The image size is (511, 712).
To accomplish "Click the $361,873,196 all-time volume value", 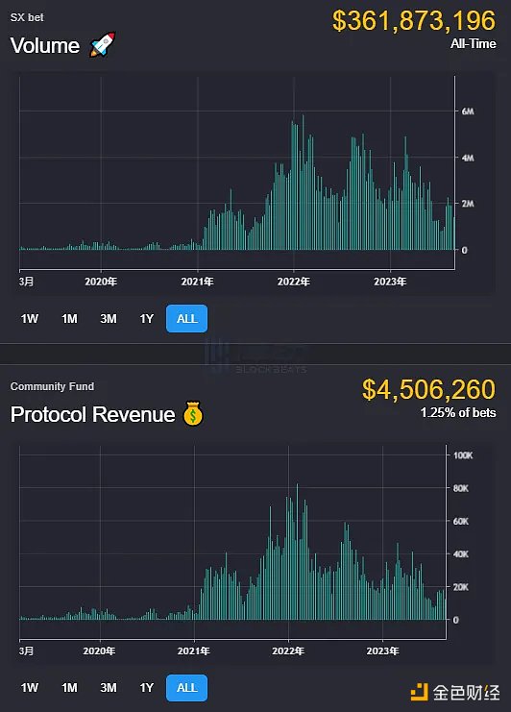I will (414, 21).
